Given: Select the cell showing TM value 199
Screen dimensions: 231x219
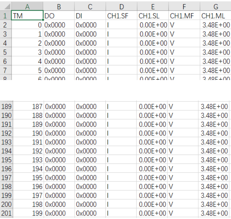Looking at the screenshot, I should (27, 213).
